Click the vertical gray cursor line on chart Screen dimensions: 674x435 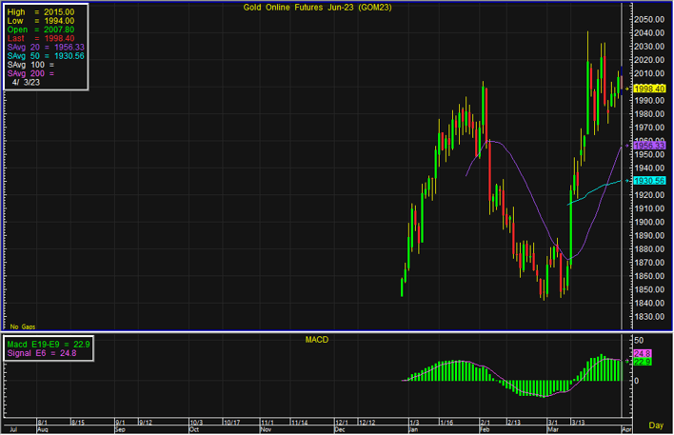622,190
